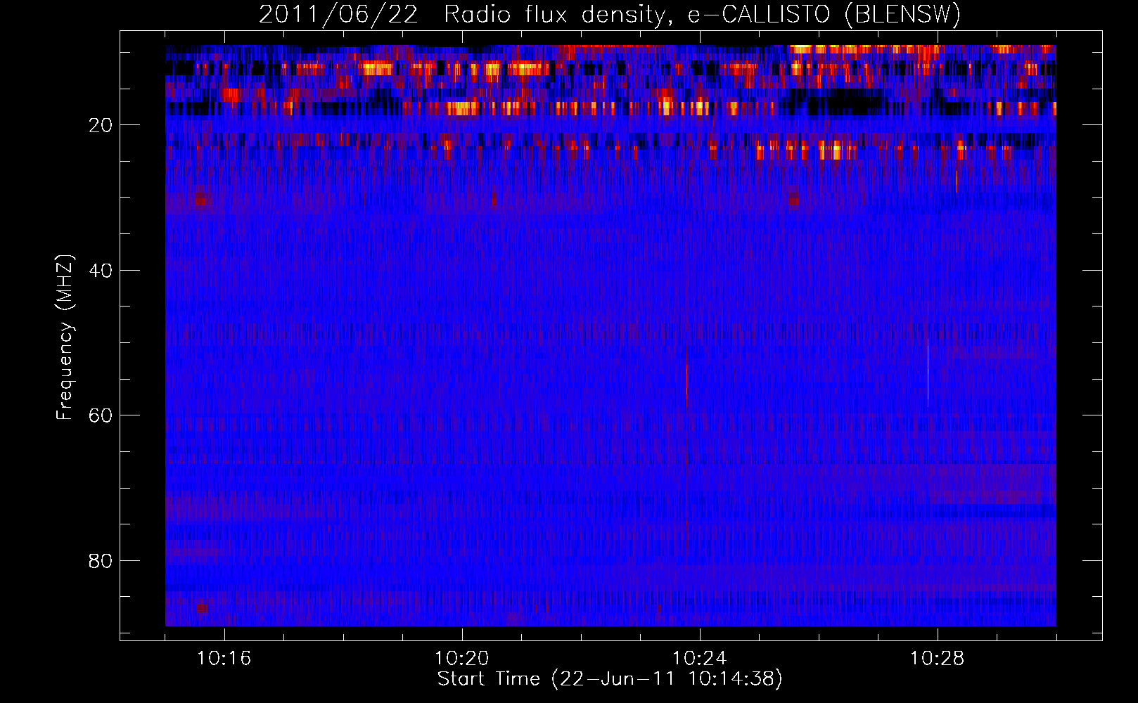Click the date '2011/06/22' in the title

click(338, 15)
